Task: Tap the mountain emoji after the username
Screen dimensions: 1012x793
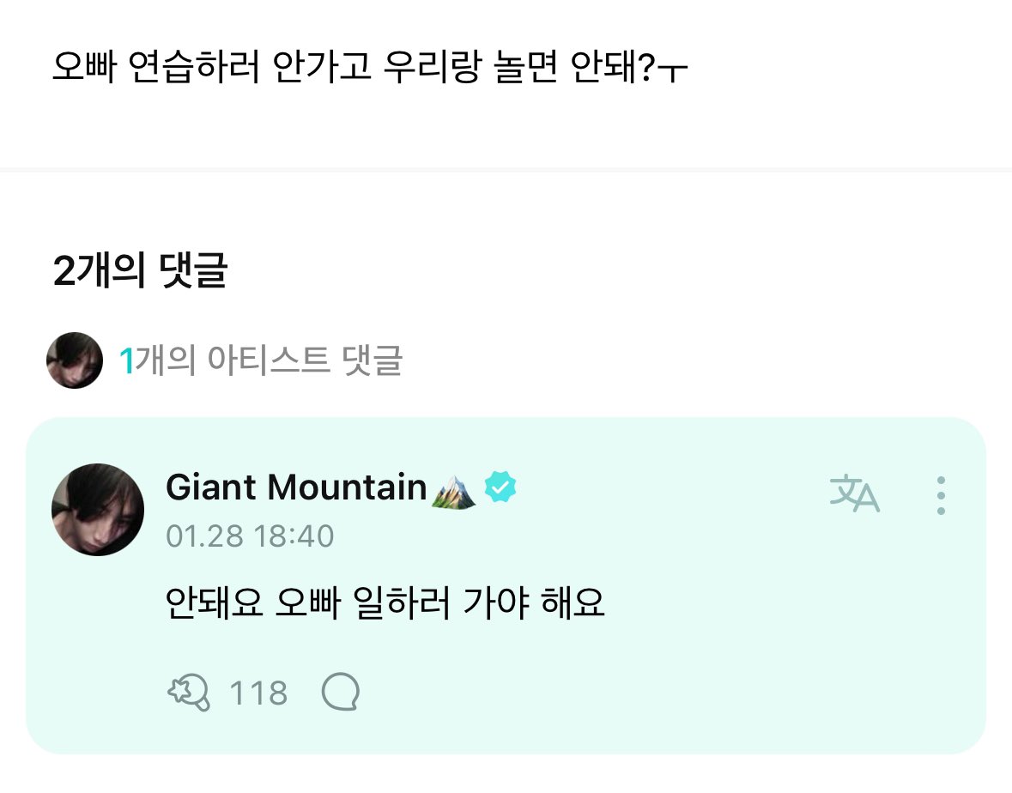Action: coord(454,487)
